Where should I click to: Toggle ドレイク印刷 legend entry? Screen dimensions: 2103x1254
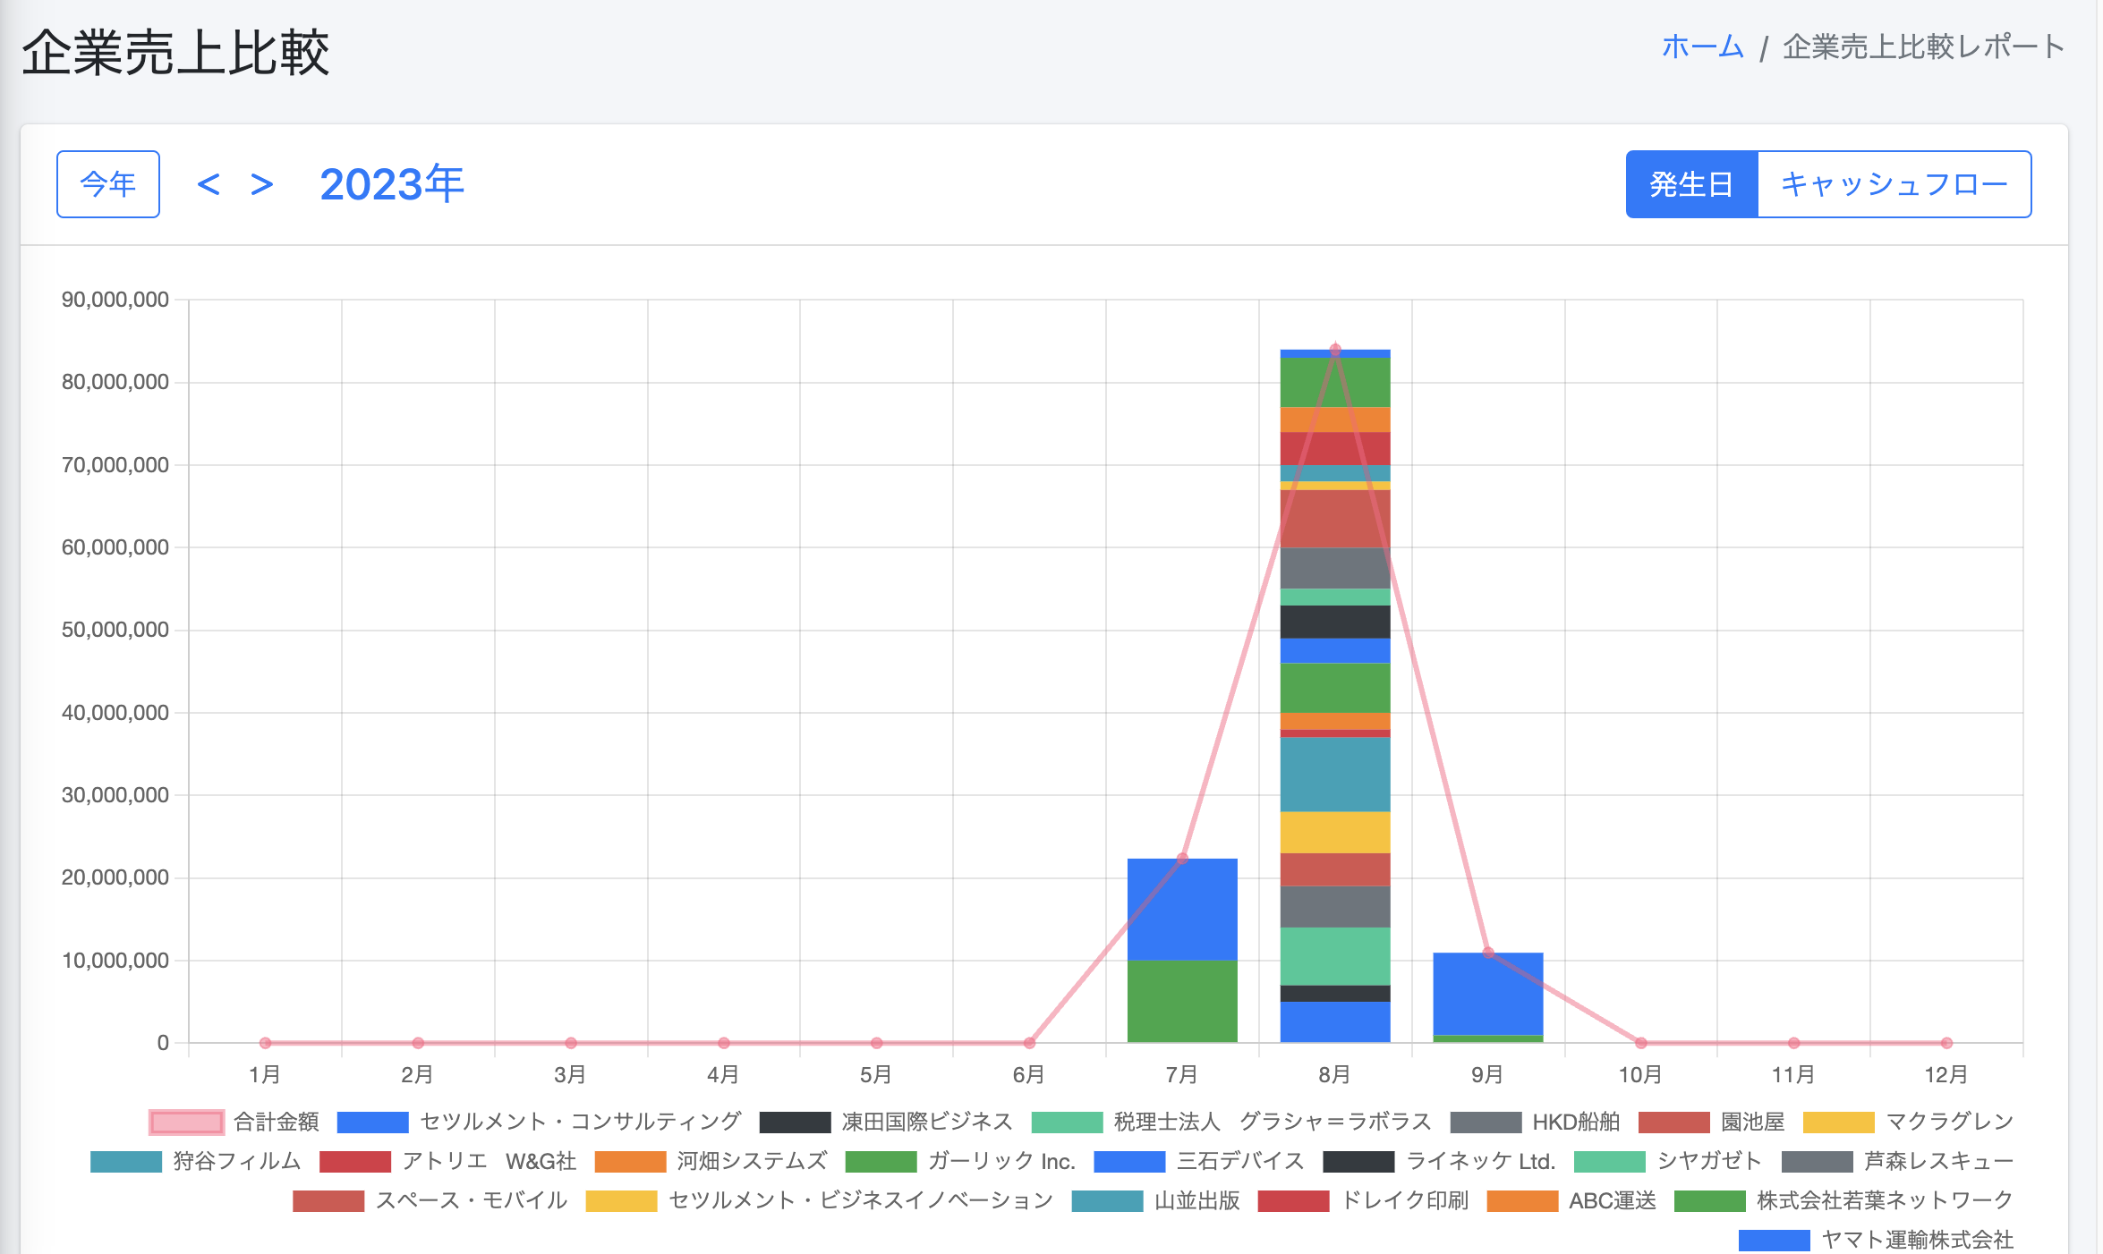point(1364,1200)
